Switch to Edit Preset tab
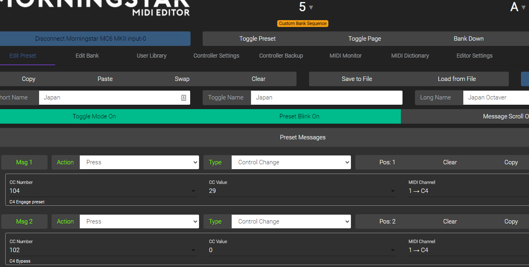Image resolution: width=529 pixels, height=267 pixels. [23, 56]
